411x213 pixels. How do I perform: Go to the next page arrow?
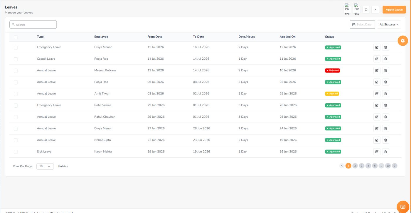395,166
